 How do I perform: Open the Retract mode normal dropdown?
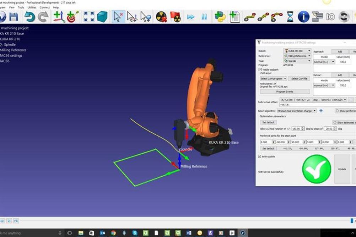tap(324, 85)
